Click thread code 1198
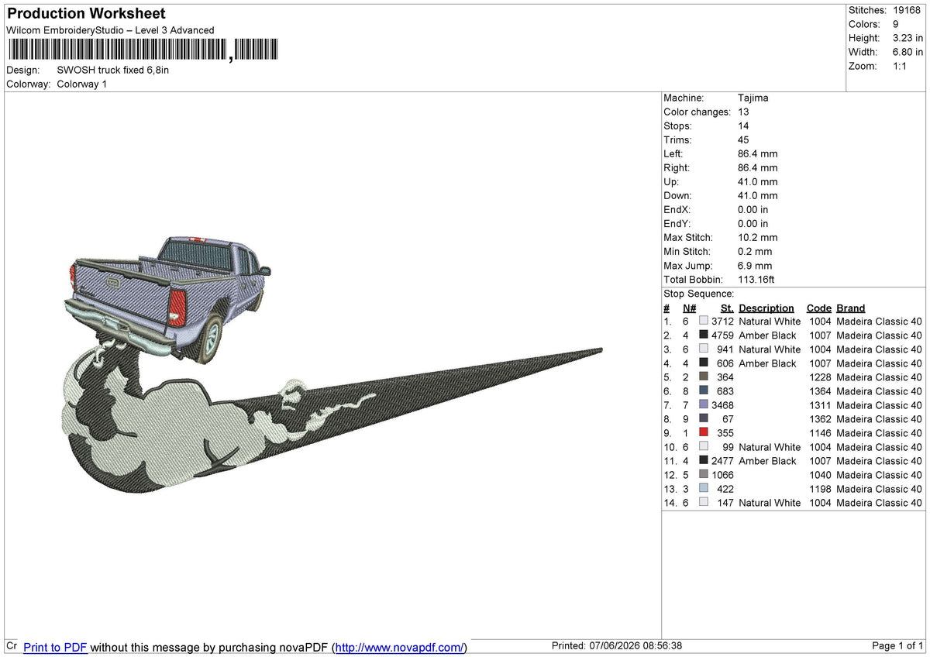The image size is (930, 657). pos(818,489)
